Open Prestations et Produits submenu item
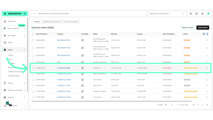The width and height of the screenshot is (213, 120). (15, 72)
